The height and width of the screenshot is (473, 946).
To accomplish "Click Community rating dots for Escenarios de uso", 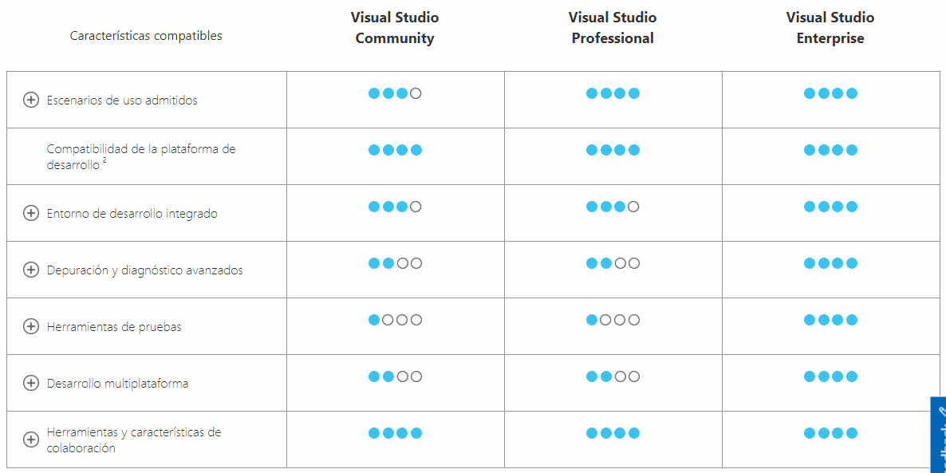I will [x=395, y=93].
